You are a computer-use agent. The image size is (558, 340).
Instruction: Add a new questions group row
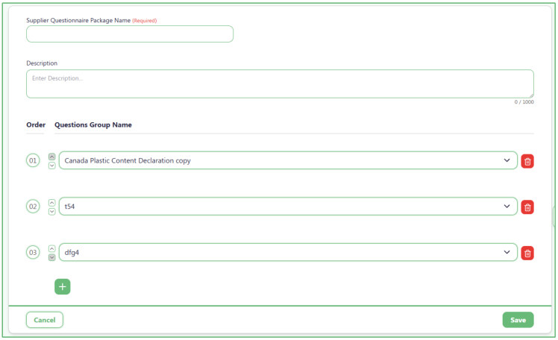pos(62,286)
